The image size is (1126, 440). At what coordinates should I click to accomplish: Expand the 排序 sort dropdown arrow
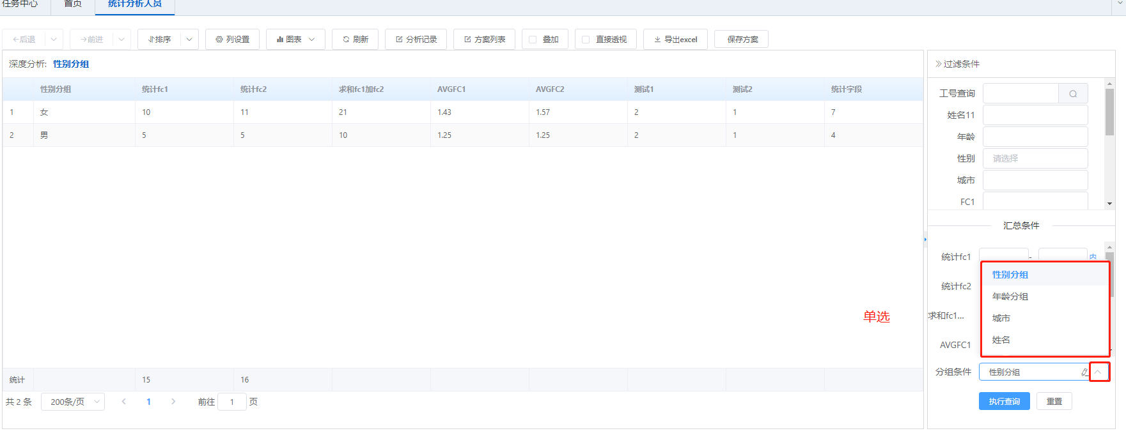click(x=189, y=40)
